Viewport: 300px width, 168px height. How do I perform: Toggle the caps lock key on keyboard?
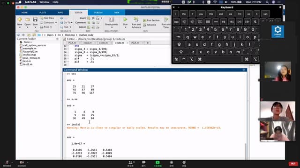coord(179,44)
